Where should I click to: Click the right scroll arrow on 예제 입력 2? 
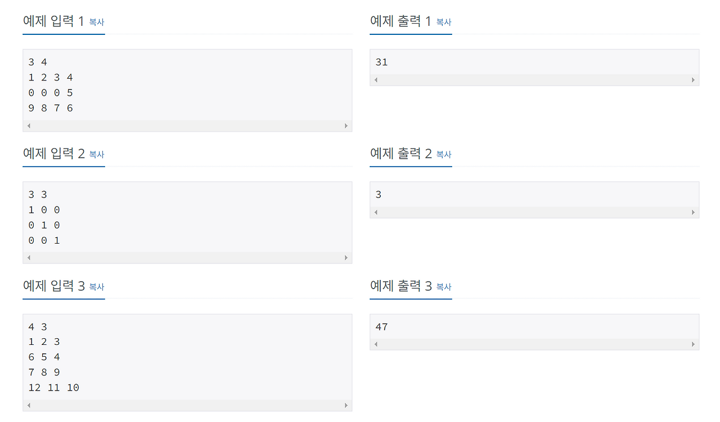tap(346, 257)
